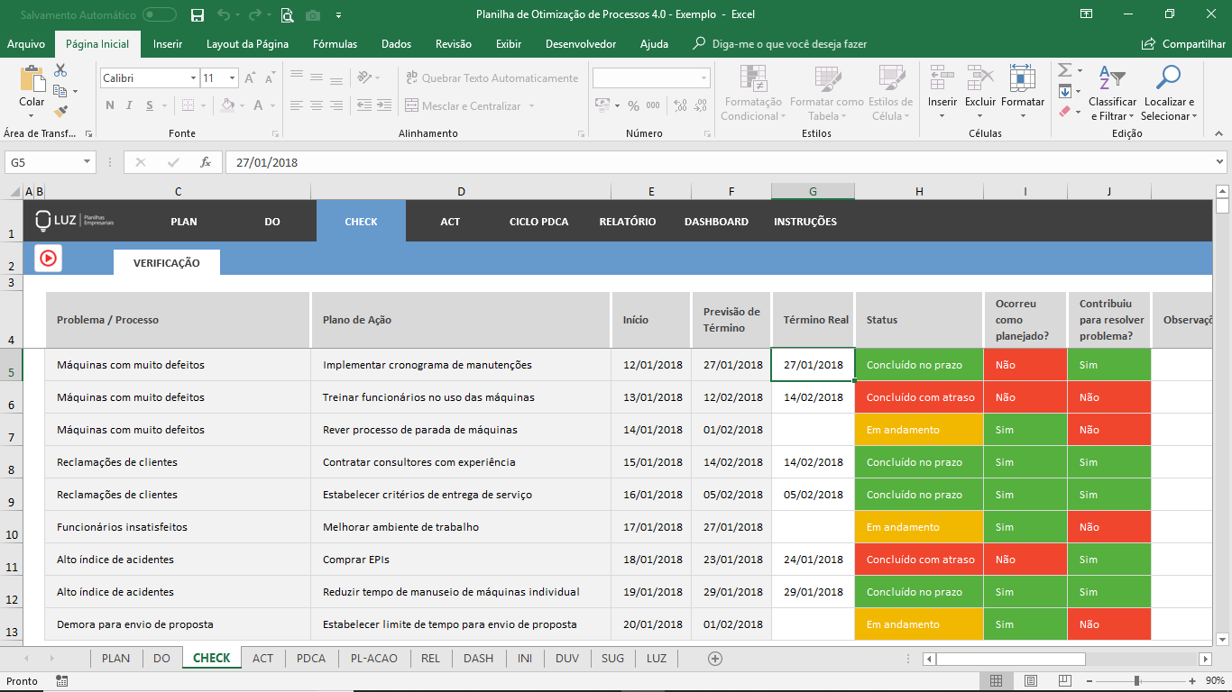Select Normal view icon in status bar
This screenshot has width=1232, height=692.
[996, 681]
